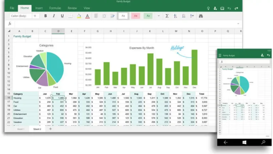Select the Categories pie chart

click(x=46, y=68)
